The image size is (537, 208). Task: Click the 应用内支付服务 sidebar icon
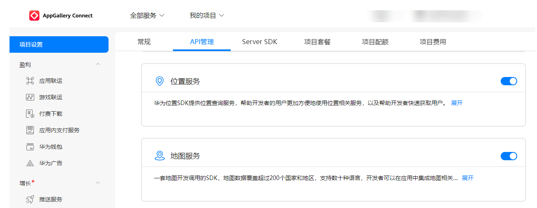coord(30,130)
